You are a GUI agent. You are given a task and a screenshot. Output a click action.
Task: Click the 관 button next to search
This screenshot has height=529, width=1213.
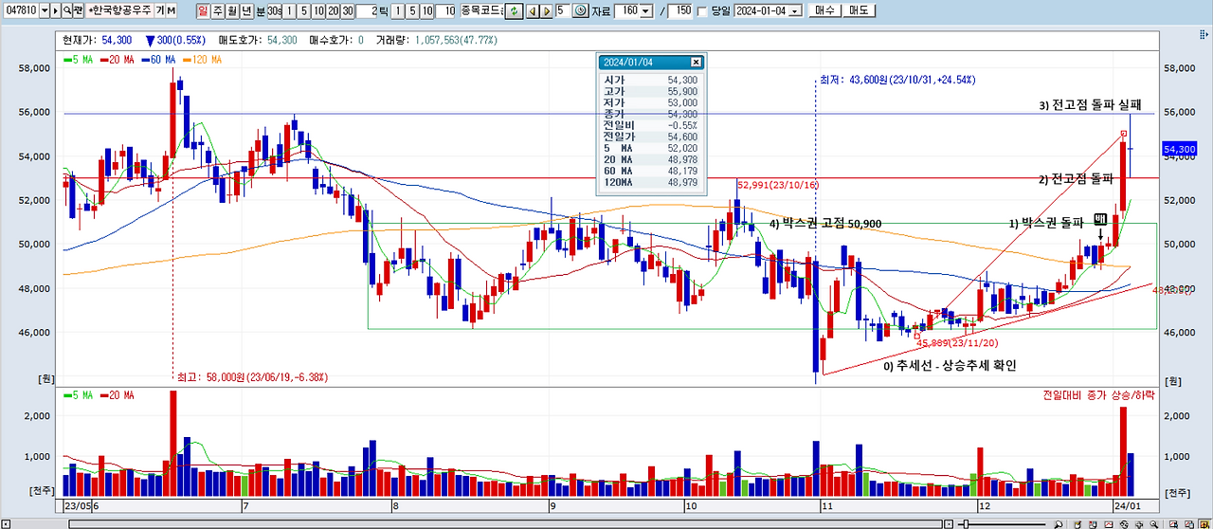click(x=79, y=10)
